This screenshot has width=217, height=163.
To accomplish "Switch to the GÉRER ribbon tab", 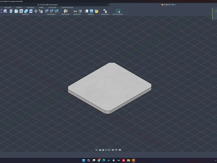I will pyautogui.click(x=41, y=7).
